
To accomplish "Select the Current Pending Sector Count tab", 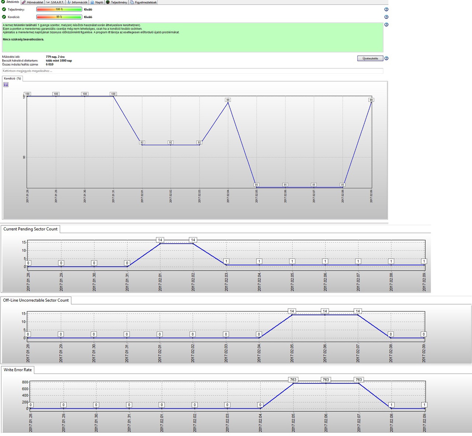I will pos(31,229).
